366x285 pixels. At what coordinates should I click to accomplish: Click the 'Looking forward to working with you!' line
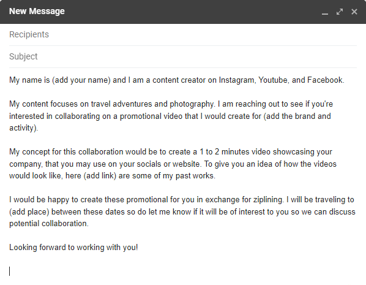[73, 248]
